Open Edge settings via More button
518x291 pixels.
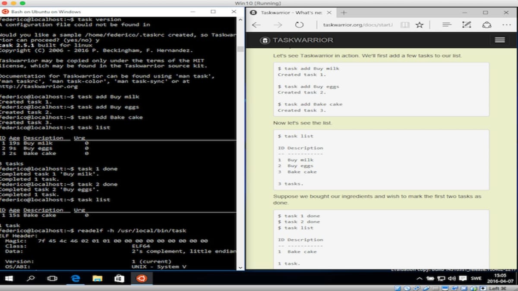click(x=506, y=25)
